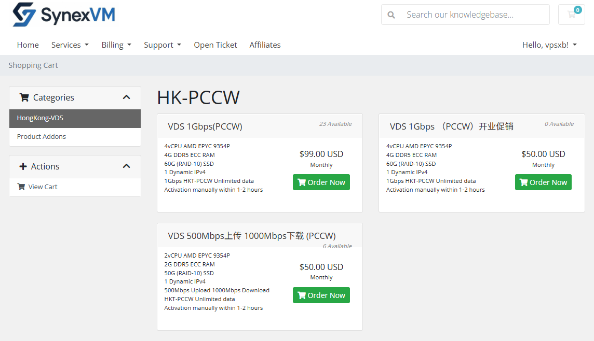Click the HK-PCCW heading
This screenshot has width=594, height=341.
pos(198,97)
